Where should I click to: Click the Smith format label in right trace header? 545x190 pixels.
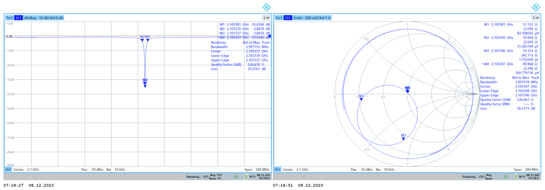click(298, 18)
